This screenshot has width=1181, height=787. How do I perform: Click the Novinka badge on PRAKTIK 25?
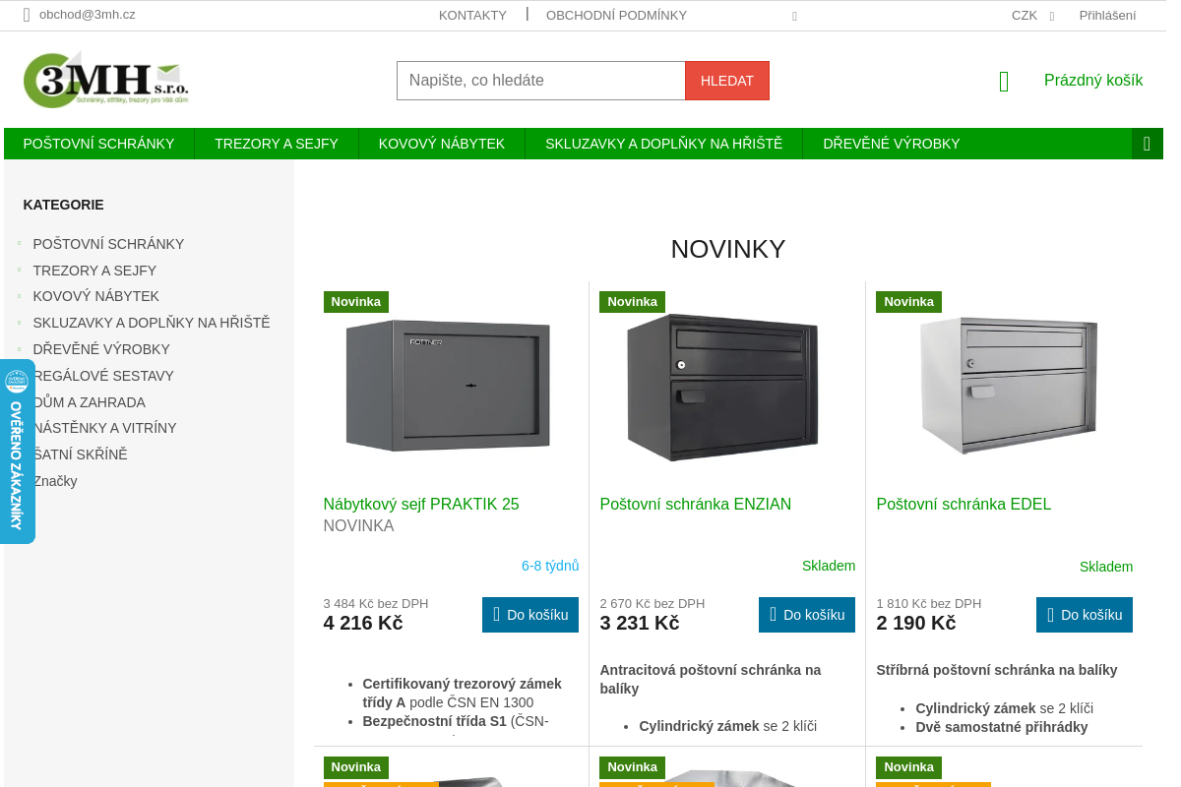tap(356, 302)
